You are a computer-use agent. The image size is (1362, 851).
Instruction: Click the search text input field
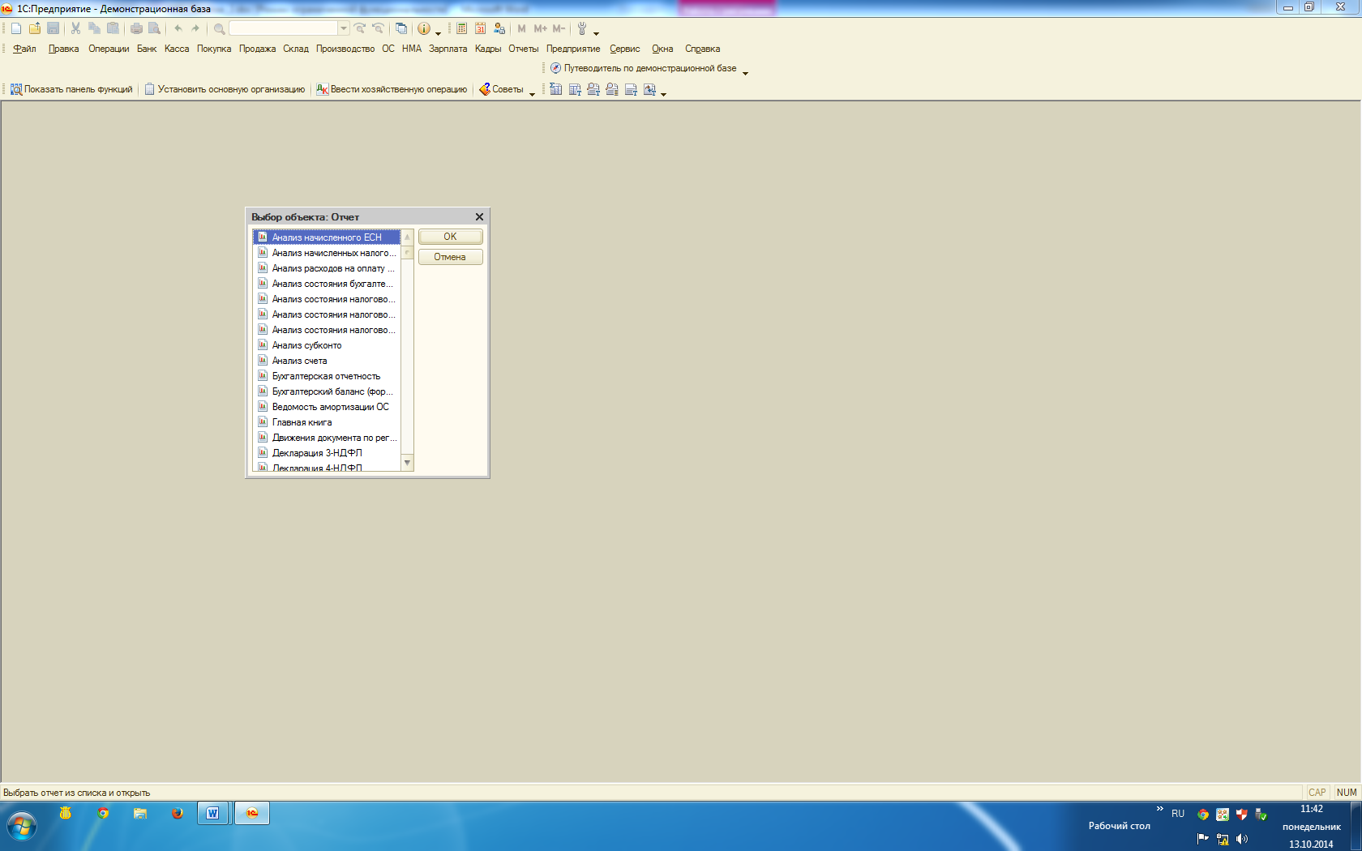tap(284, 28)
